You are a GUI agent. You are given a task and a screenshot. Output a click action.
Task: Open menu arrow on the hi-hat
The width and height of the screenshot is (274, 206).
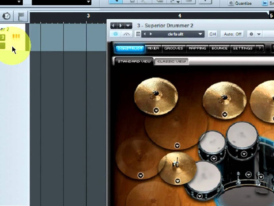178,181
